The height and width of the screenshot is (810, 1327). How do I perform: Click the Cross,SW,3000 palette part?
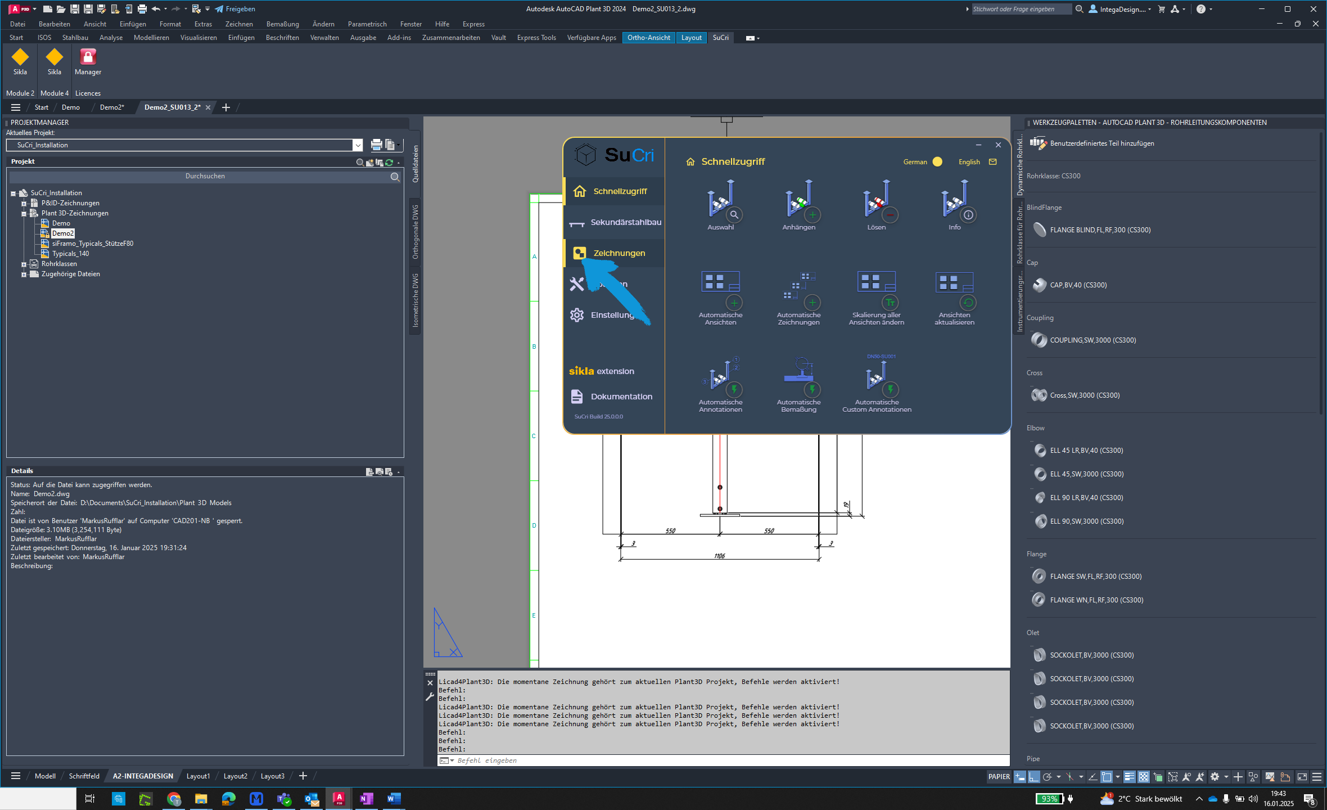click(1076, 395)
